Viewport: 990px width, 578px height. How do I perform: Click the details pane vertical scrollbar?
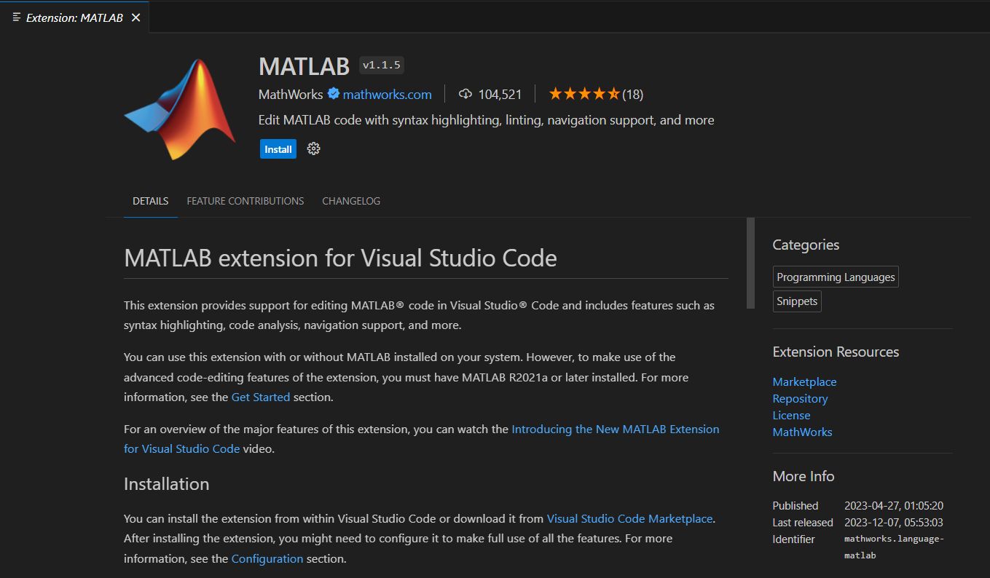pos(750,264)
